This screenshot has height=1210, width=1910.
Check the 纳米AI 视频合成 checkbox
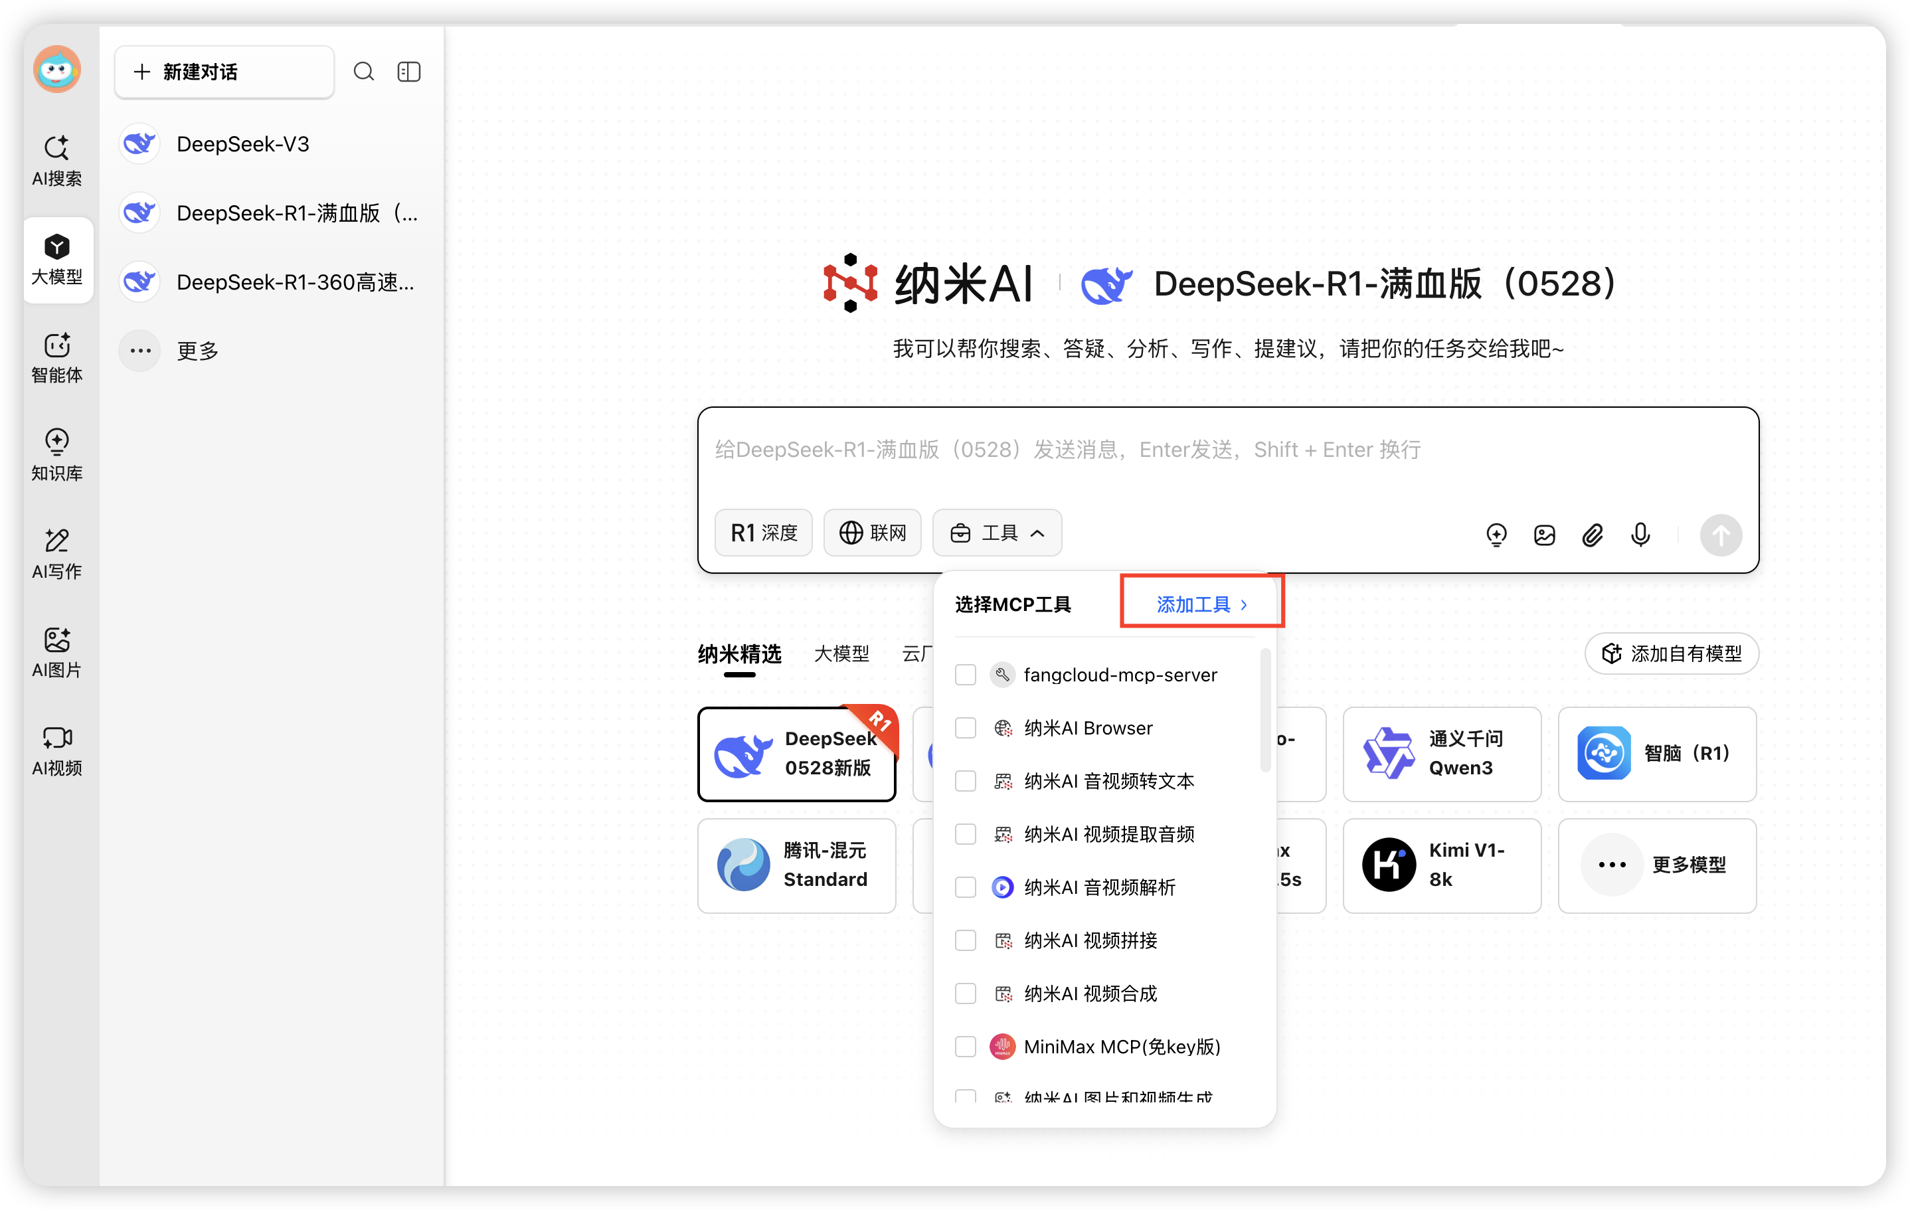(966, 994)
